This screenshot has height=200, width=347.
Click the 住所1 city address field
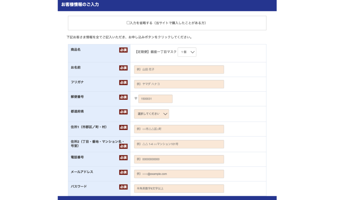[179, 129]
